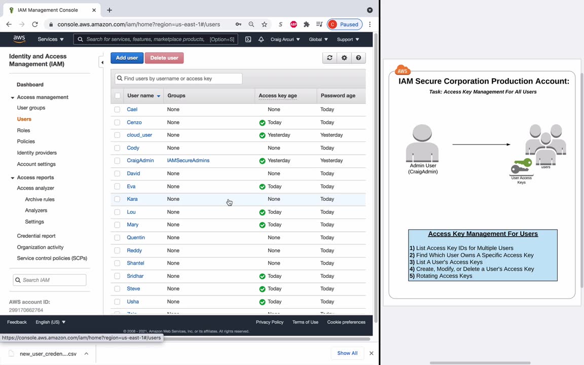Open the Craig Arcuri account dropdown
Viewport: 584px width, 365px height.
point(285,39)
